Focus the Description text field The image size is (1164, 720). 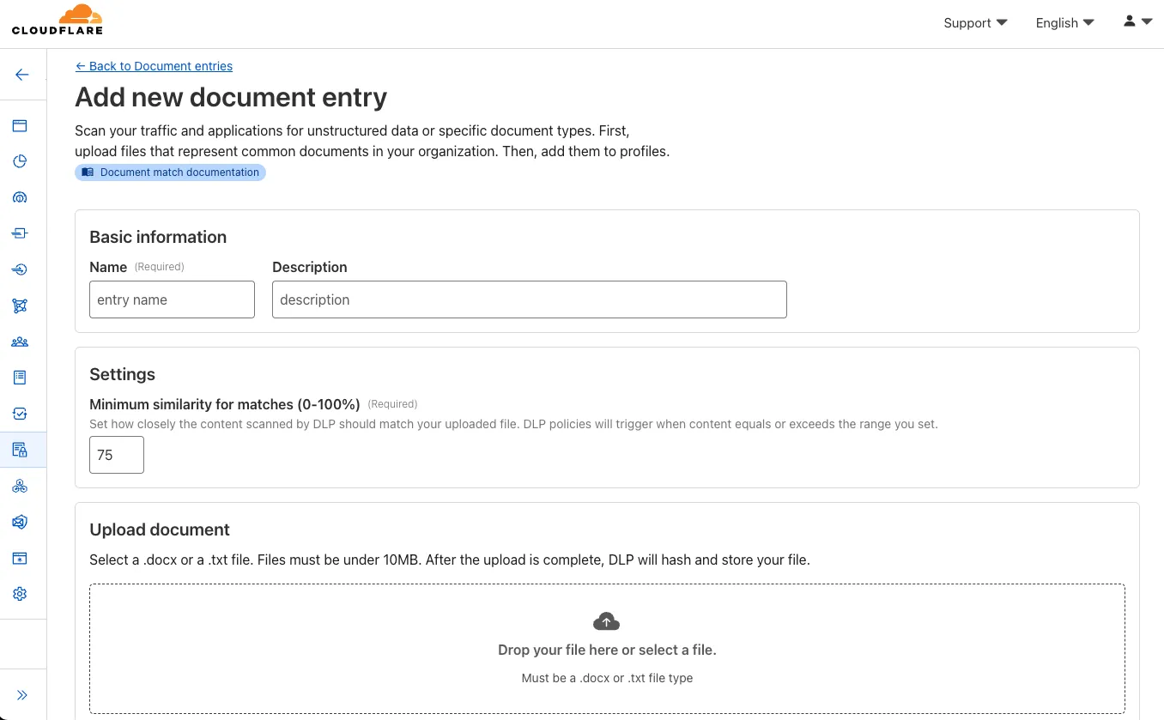coord(529,299)
